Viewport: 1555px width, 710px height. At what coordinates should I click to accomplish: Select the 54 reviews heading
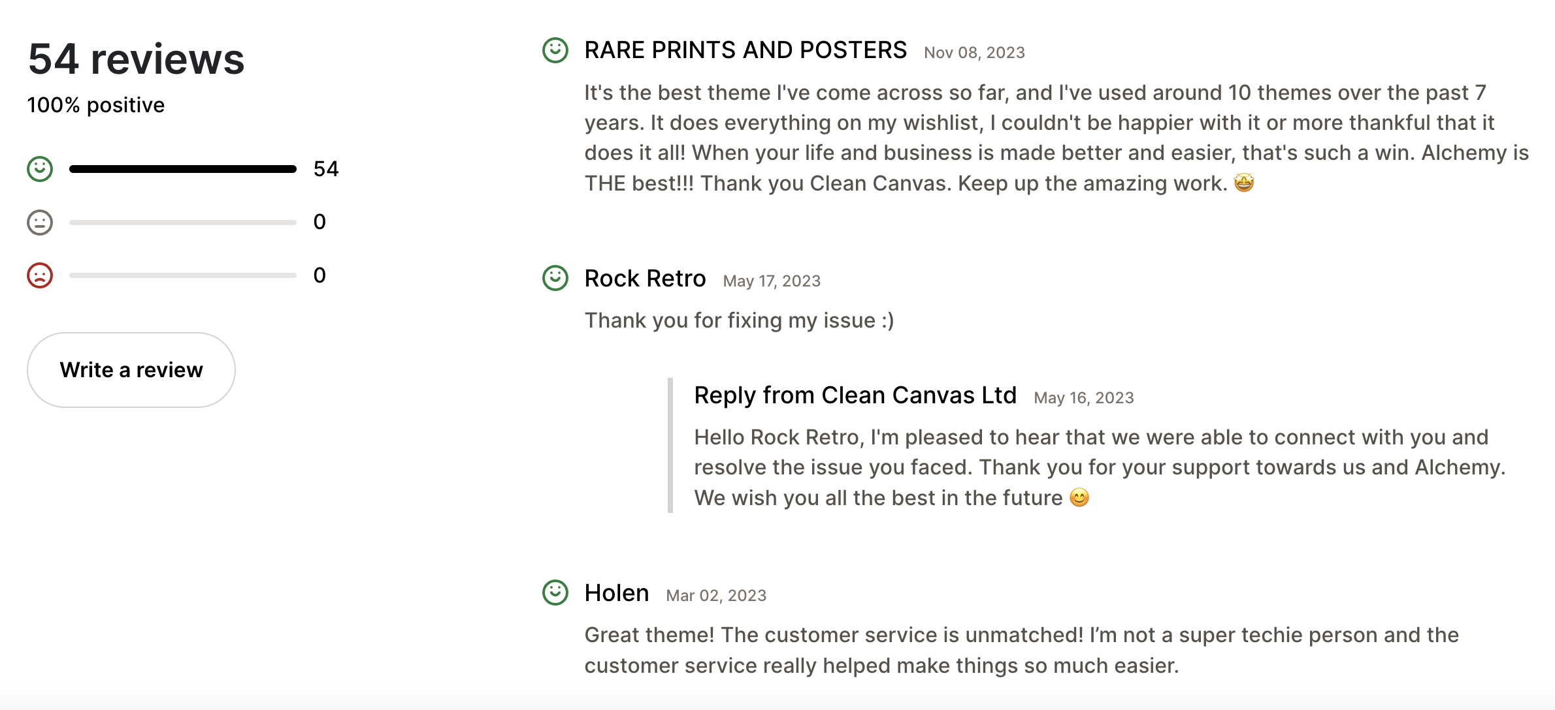[x=136, y=59]
